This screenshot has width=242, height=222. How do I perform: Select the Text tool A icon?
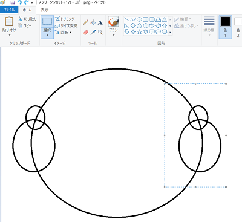point(100,22)
